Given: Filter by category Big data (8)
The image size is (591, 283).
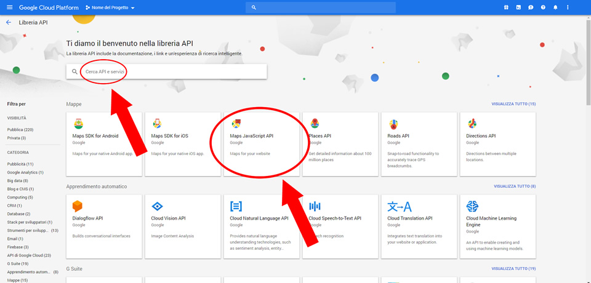Looking at the screenshot, I should [x=18, y=181].
